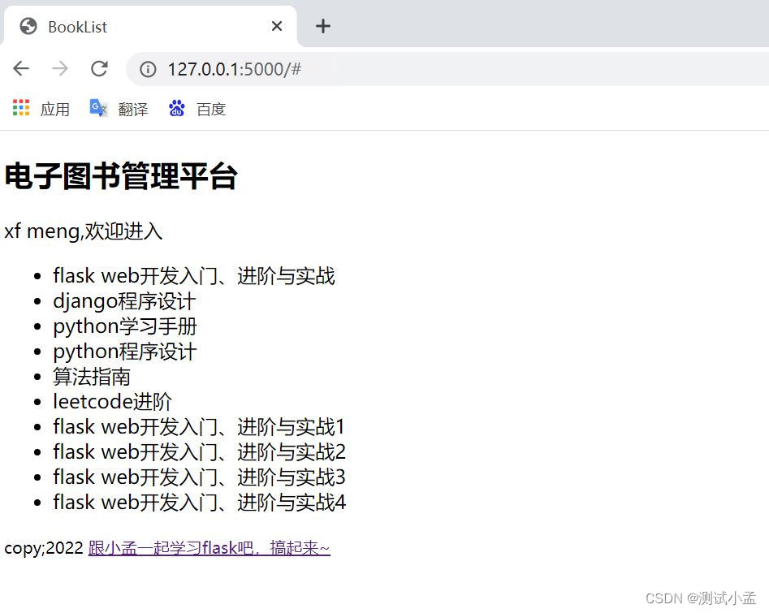Click the globe favicon on the BookList tab

pos(27,26)
